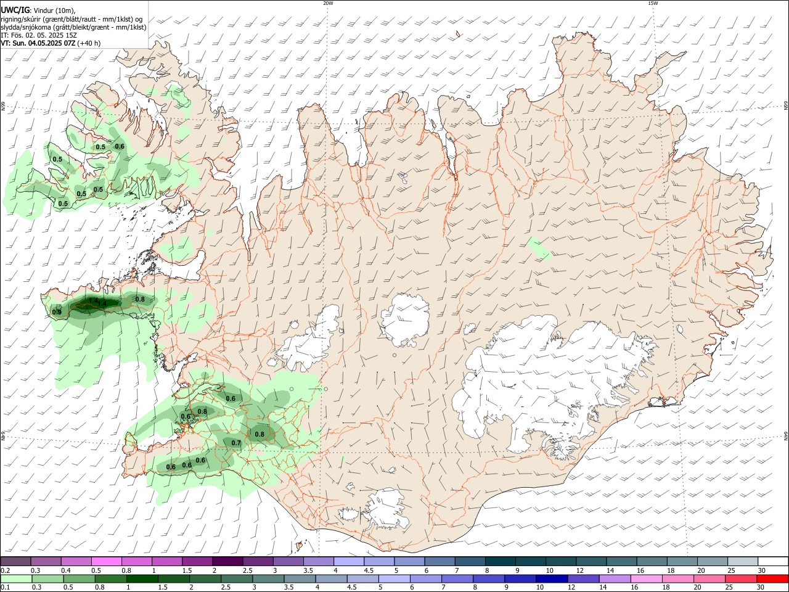The image size is (789, 592).
Task: Select the red-pink rain swatch between 25 and 30
Action: [x=740, y=579]
